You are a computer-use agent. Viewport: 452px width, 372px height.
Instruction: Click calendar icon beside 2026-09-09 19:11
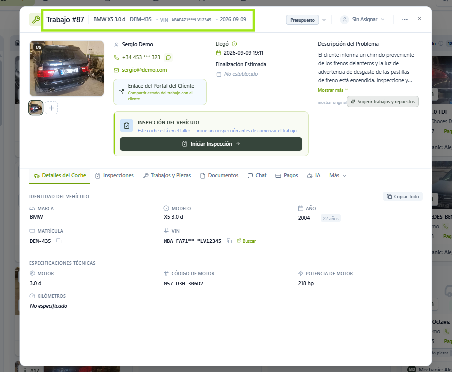(219, 53)
